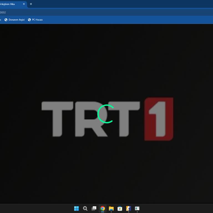This screenshot has width=213, height=213.
Task: Open a new browser tab
Action: 31,4
